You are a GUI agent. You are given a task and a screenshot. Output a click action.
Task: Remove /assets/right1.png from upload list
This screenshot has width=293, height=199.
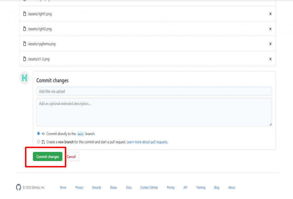point(270,14)
